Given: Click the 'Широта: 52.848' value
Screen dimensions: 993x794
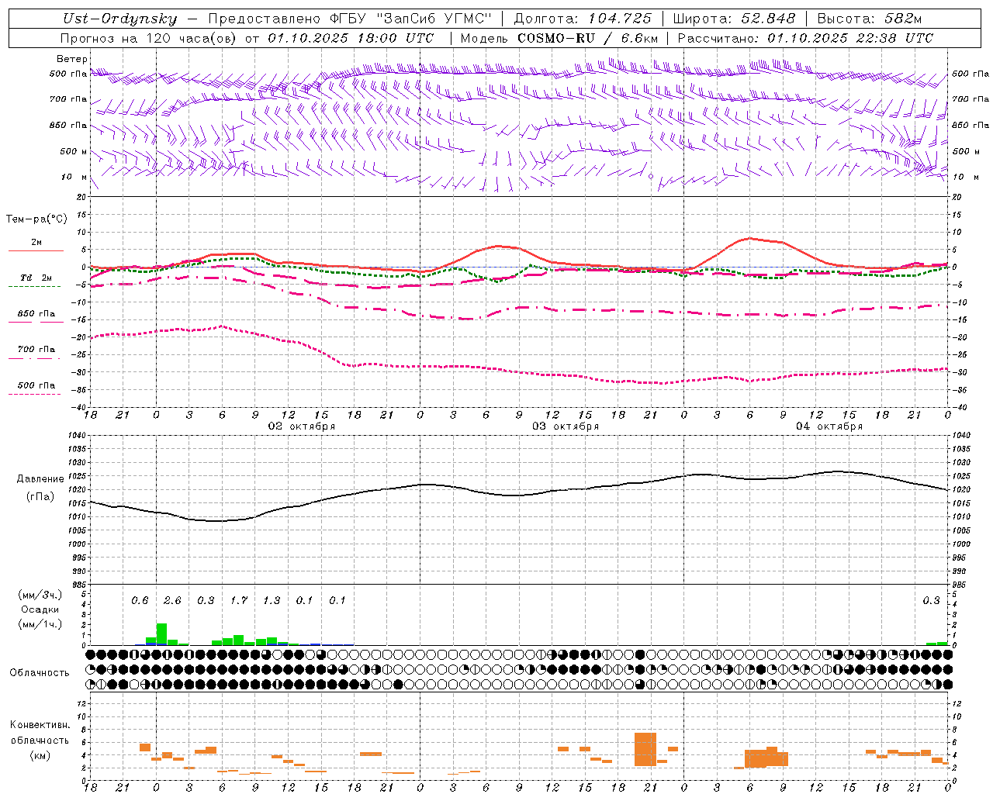Looking at the screenshot, I should [734, 19].
